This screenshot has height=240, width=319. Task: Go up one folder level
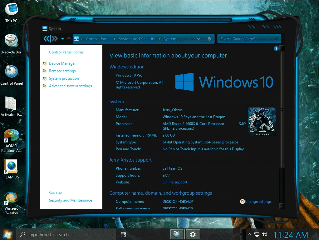point(69,39)
